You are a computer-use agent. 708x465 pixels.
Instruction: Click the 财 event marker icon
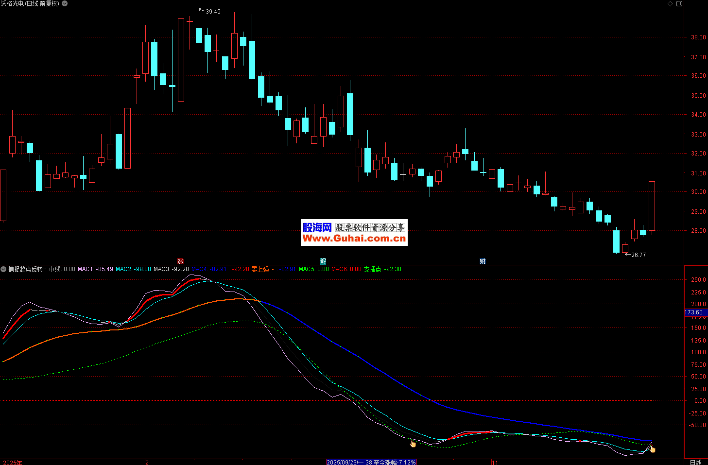coord(483,261)
